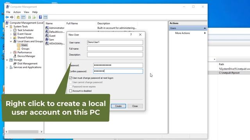Image resolution: width=250 pixels, height=140 pixels.
Task: Click the Up one level folder icon
Action: pos(18,17)
